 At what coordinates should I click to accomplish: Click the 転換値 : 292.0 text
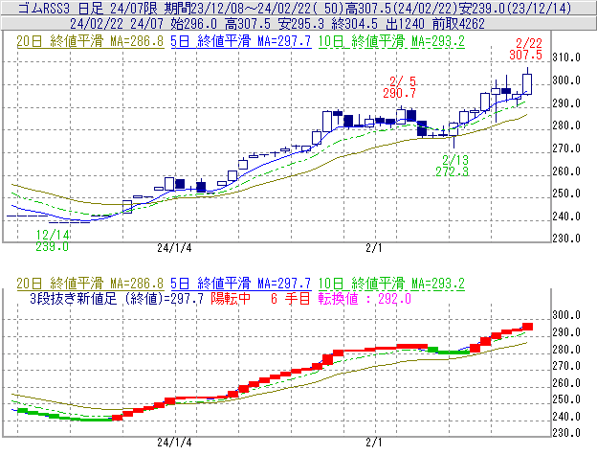point(365,298)
